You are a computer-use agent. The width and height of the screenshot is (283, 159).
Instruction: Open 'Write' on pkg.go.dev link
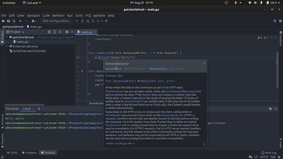click(x=120, y=144)
